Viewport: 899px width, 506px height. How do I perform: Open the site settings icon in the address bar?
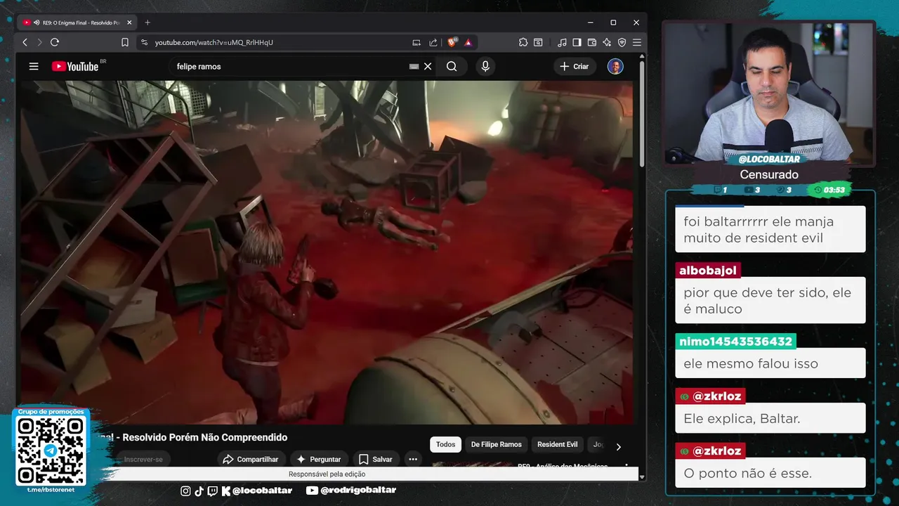tap(144, 42)
